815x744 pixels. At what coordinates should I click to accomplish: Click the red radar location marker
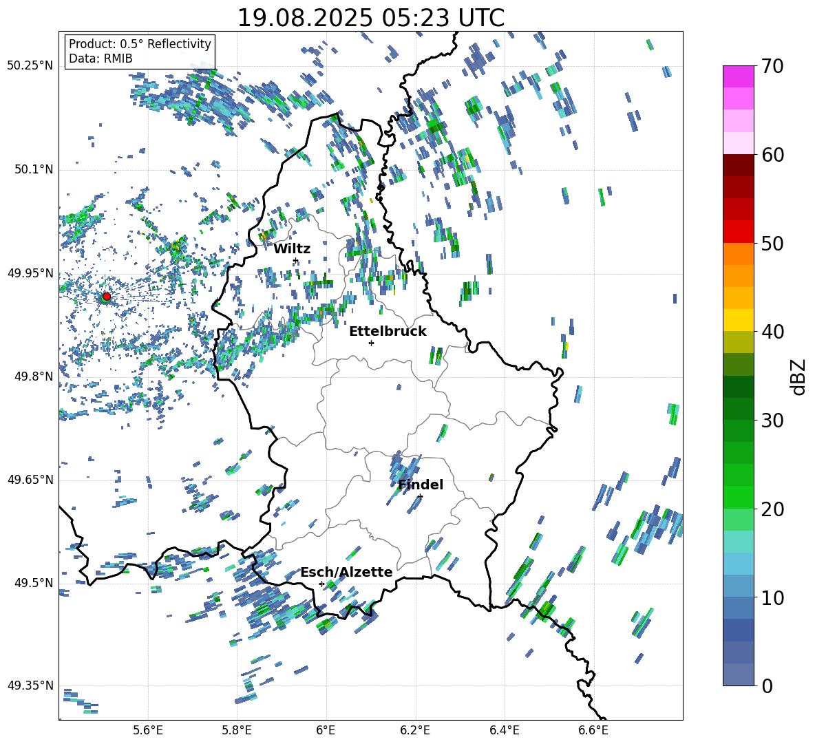[107, 297]
